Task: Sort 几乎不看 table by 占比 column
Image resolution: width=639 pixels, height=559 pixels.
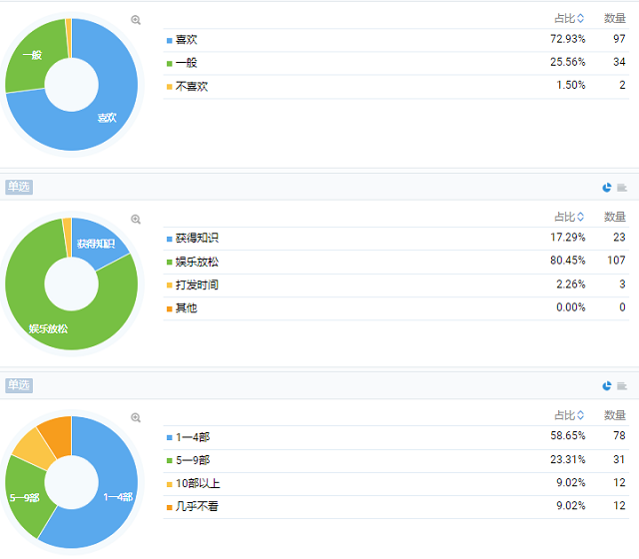Action: (581, 415)
